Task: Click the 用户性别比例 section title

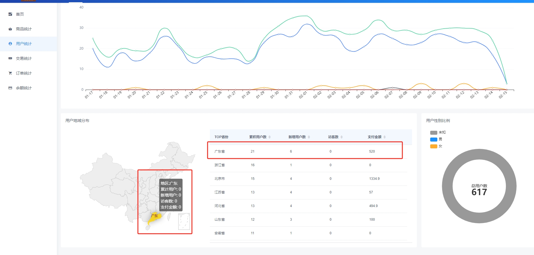Action: [438, 121]
